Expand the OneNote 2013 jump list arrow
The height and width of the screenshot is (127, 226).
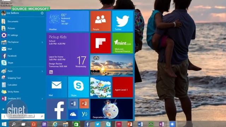click(42, 99)
